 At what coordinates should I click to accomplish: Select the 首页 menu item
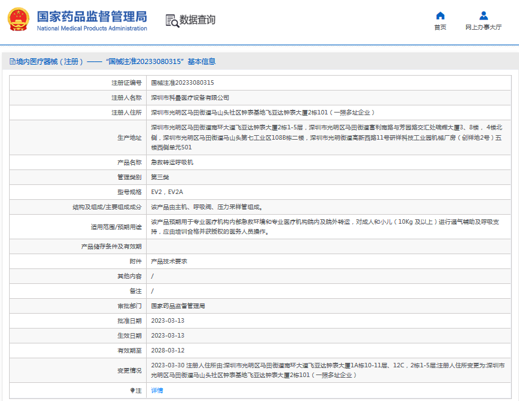(441, 27)
